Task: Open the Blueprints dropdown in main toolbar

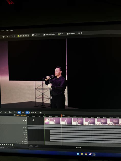Action: (x=3, y=37)
